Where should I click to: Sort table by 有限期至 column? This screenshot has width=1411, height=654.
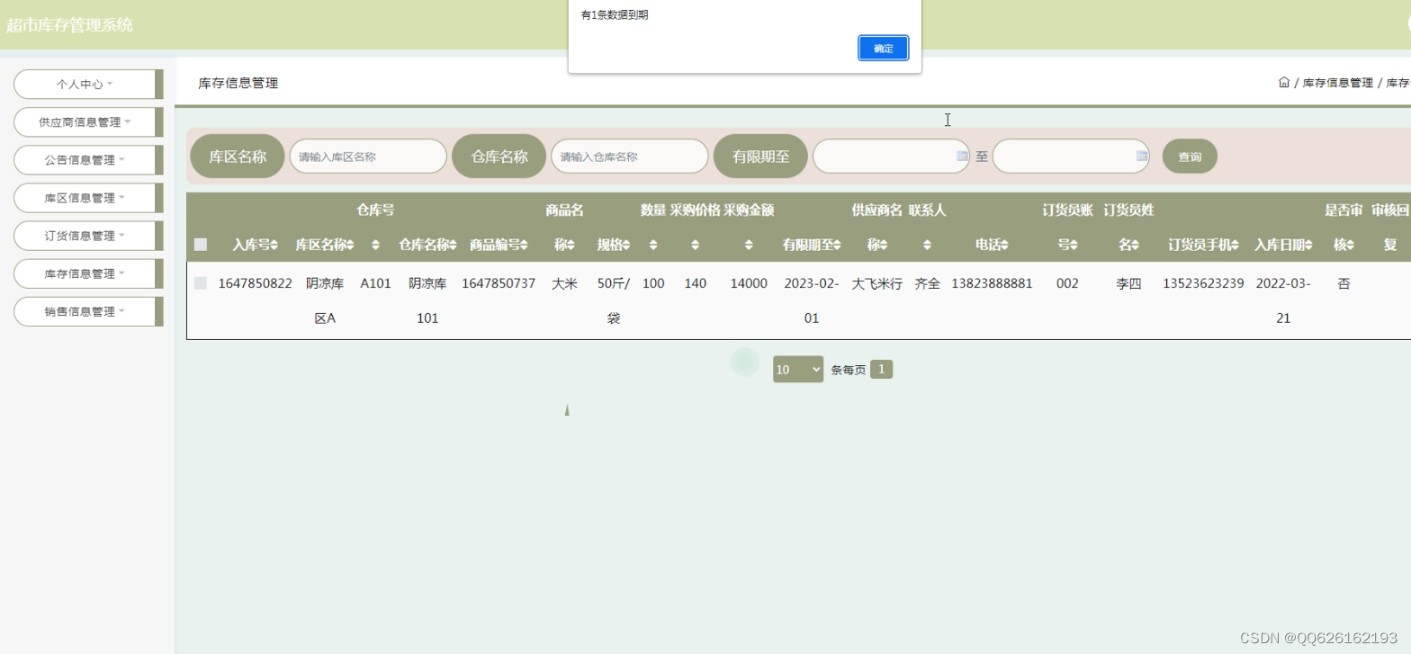[x=838, y=245]
